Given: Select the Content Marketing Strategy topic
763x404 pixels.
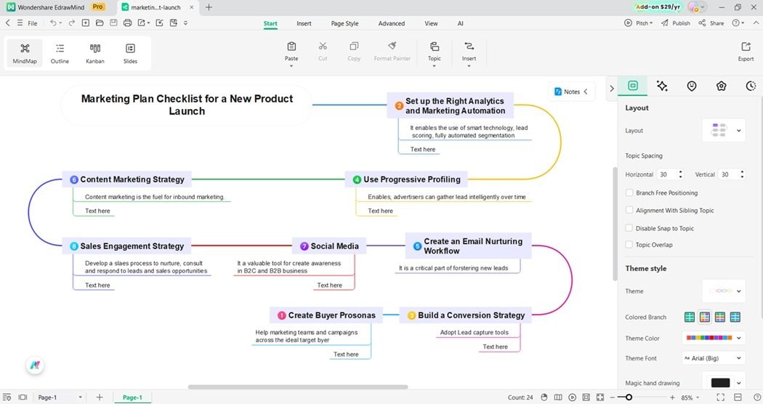Looking at the screenshot, I should (x=127, y=179).
